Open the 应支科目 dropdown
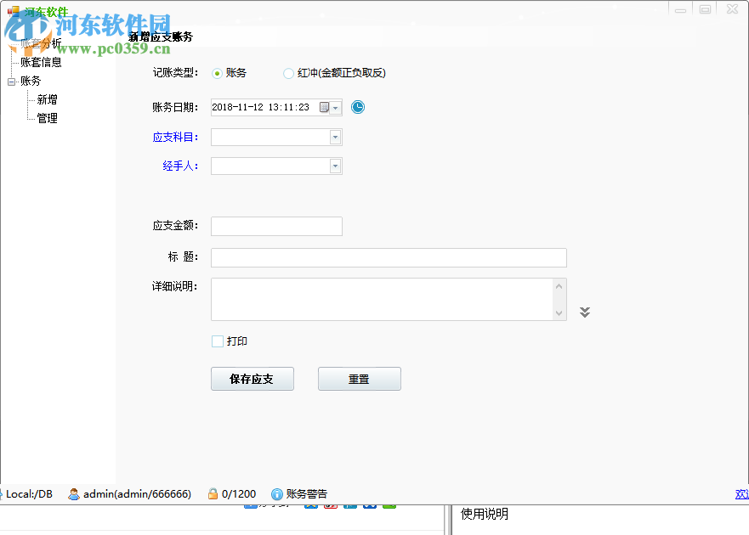 [336, 137]
